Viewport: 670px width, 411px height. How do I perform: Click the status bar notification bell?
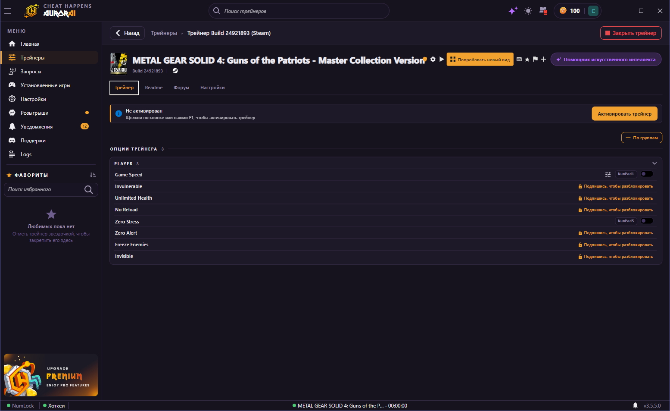point(635,405)
